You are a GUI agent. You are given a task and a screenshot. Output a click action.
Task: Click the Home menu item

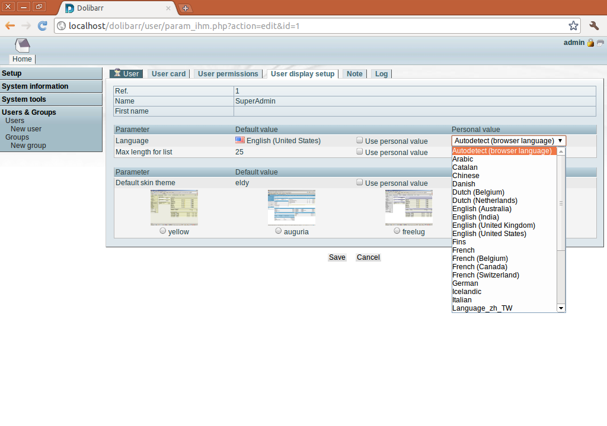(x=22, y=59)
